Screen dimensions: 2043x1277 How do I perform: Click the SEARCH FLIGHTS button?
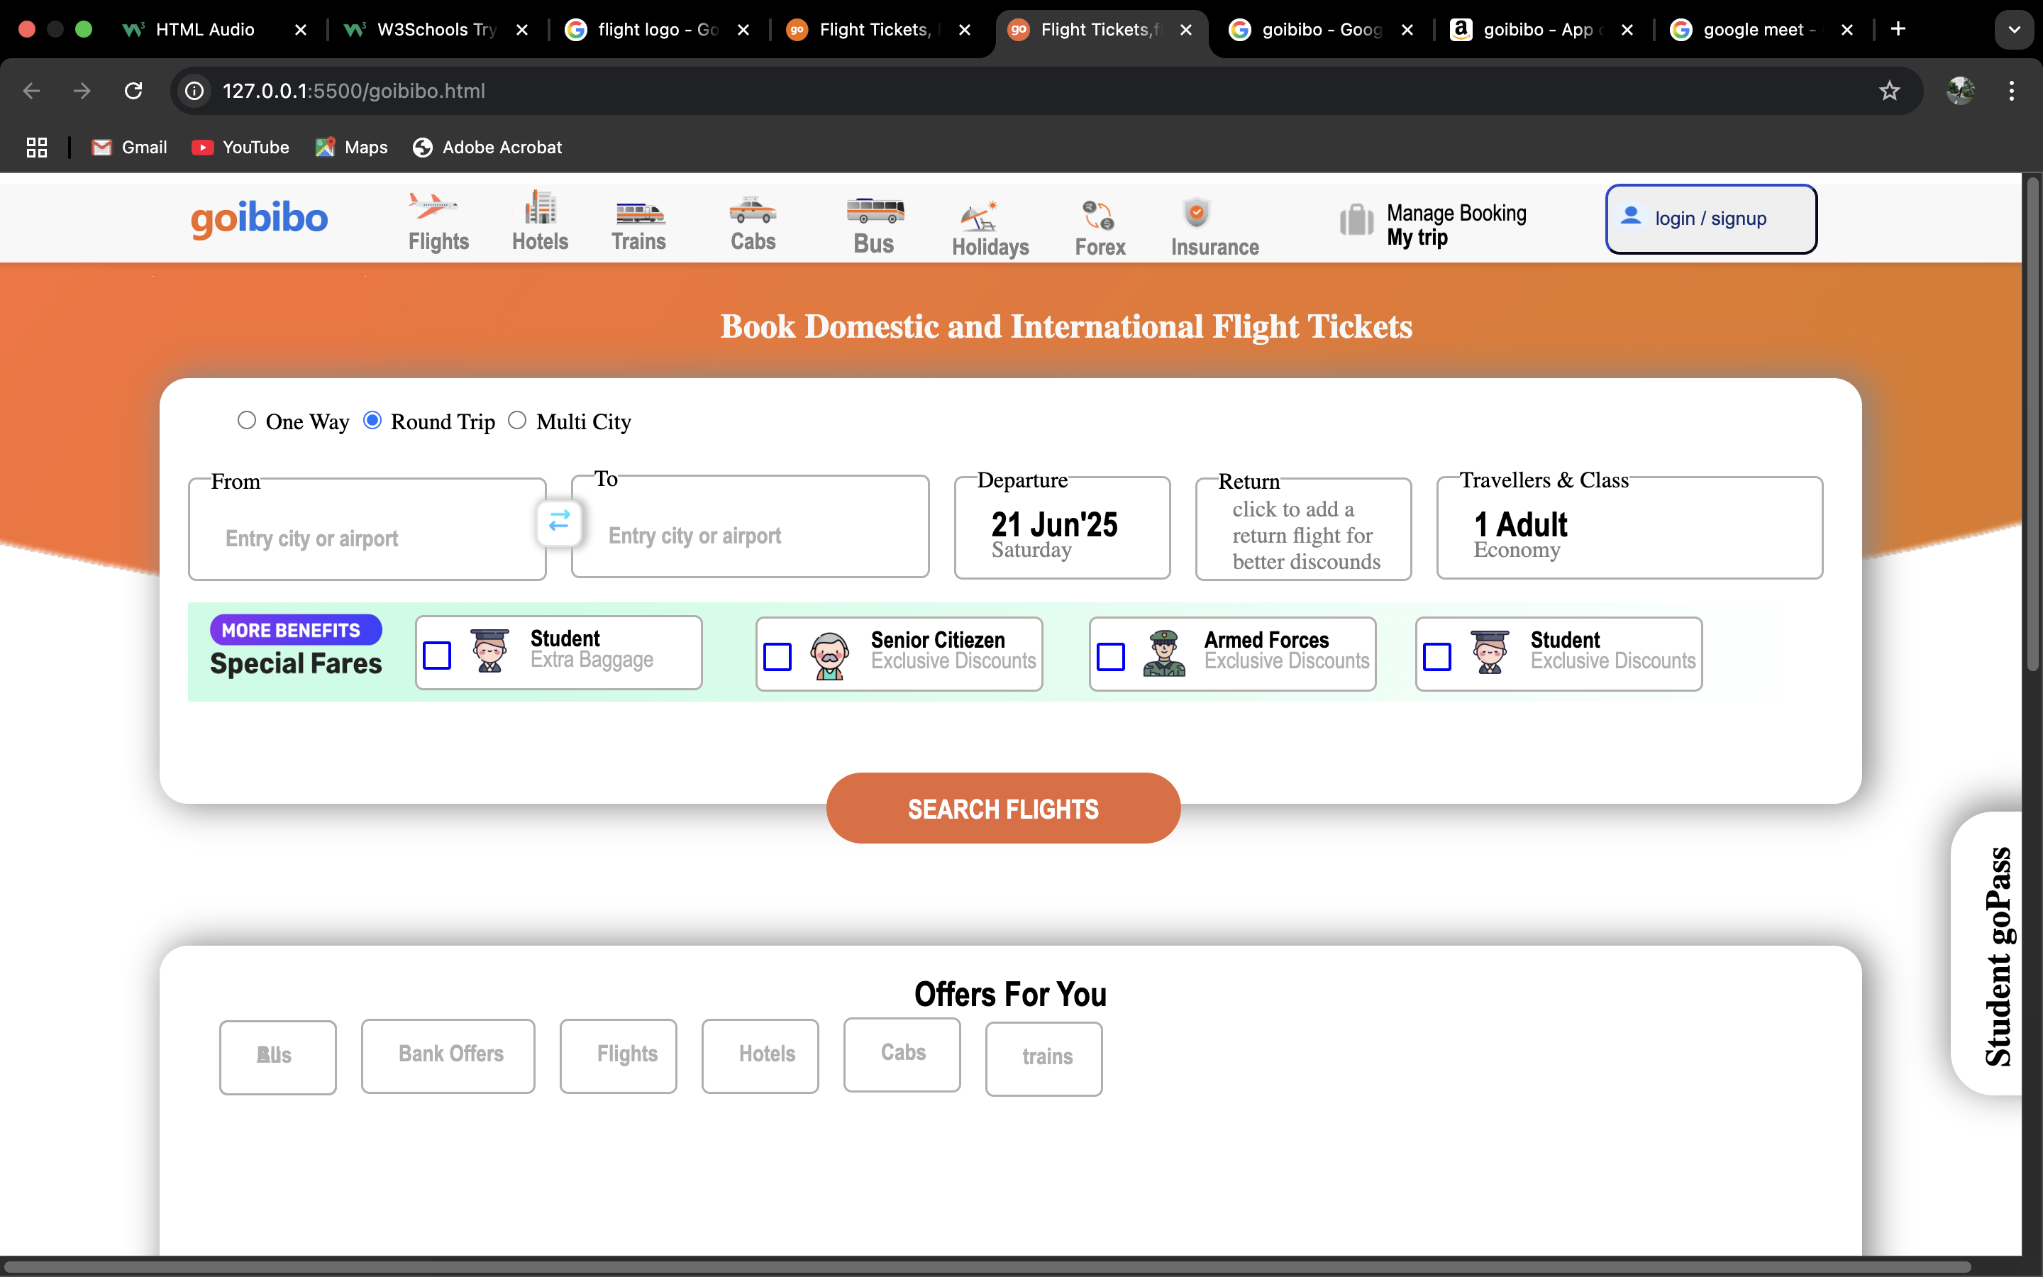coord(1003,807)
